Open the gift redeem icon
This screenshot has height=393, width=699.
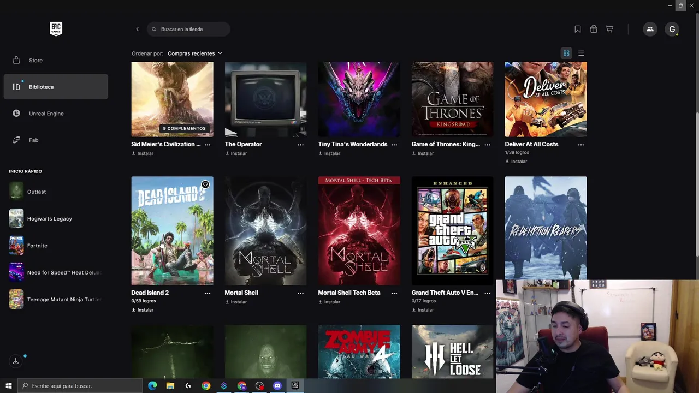pos(594,29)
